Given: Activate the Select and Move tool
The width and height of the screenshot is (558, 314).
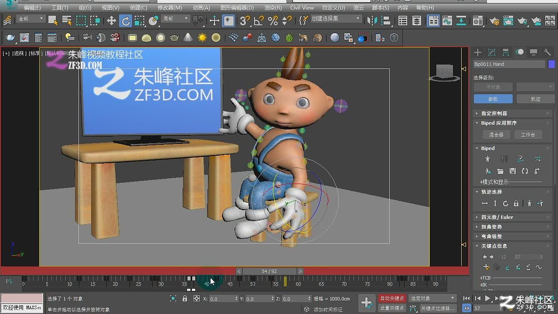Looking at the screenshot, I should pos(112,20).
